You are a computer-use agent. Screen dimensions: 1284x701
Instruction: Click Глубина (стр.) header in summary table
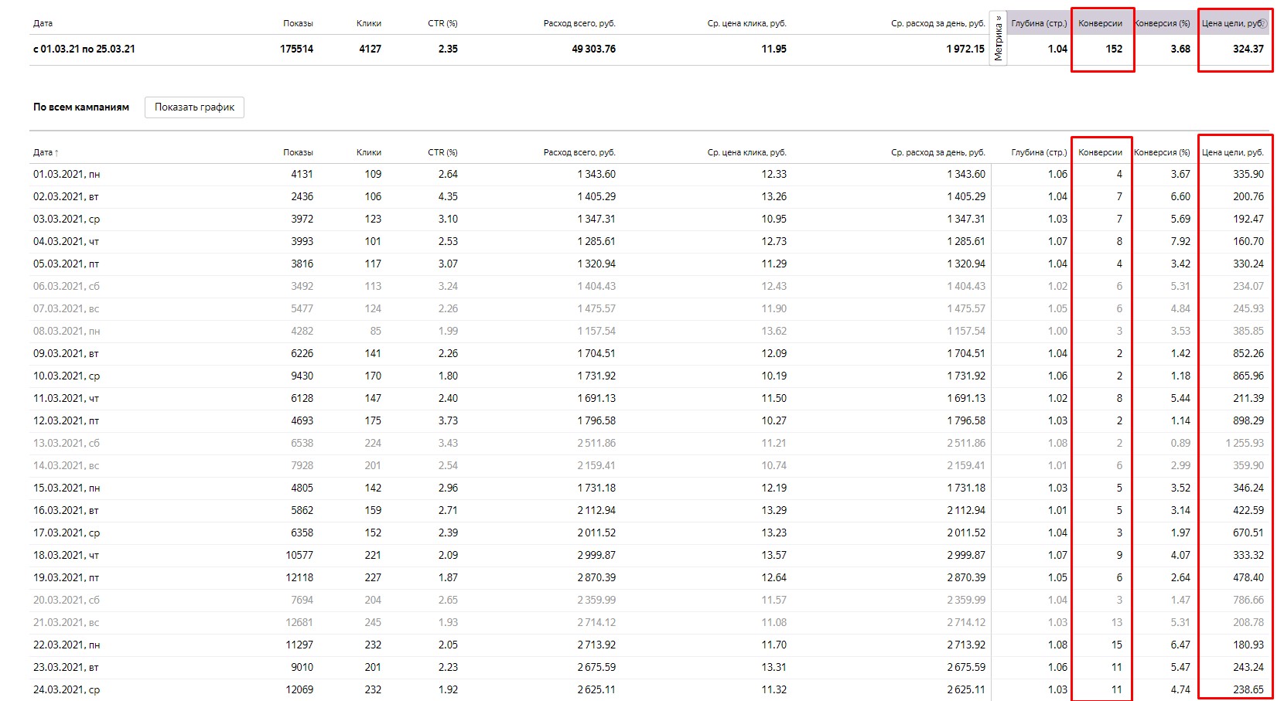coord(1039,23)
